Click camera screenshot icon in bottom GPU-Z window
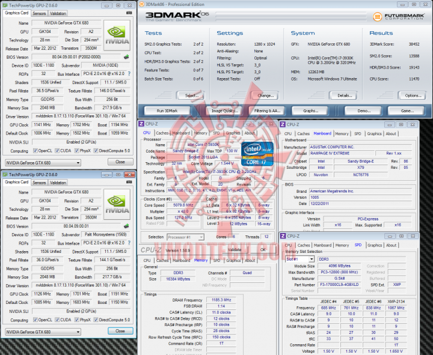 (129, 182)
